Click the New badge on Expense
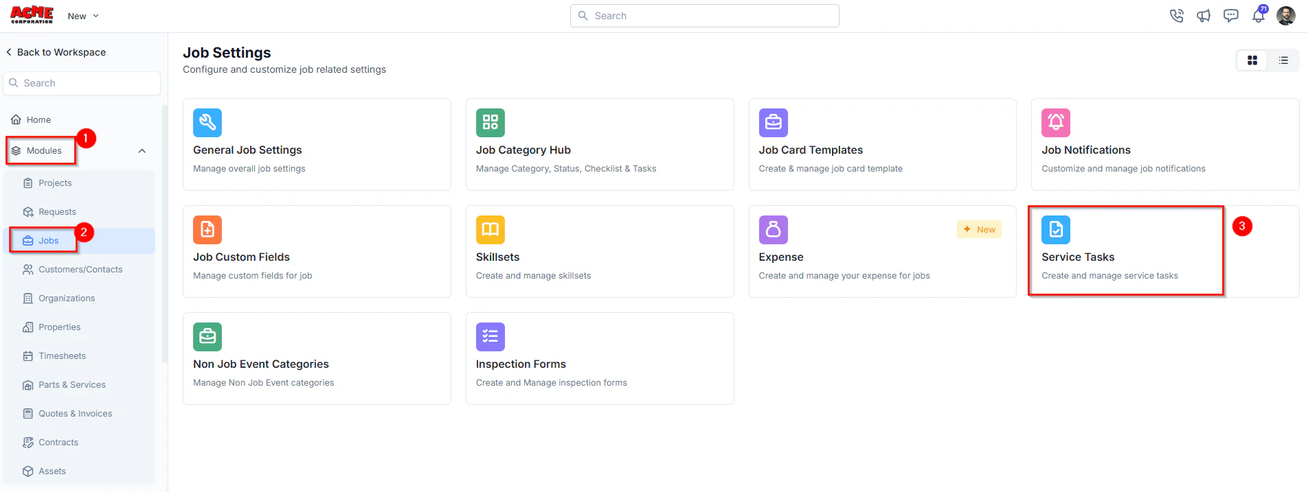 [x=979, y=229]
